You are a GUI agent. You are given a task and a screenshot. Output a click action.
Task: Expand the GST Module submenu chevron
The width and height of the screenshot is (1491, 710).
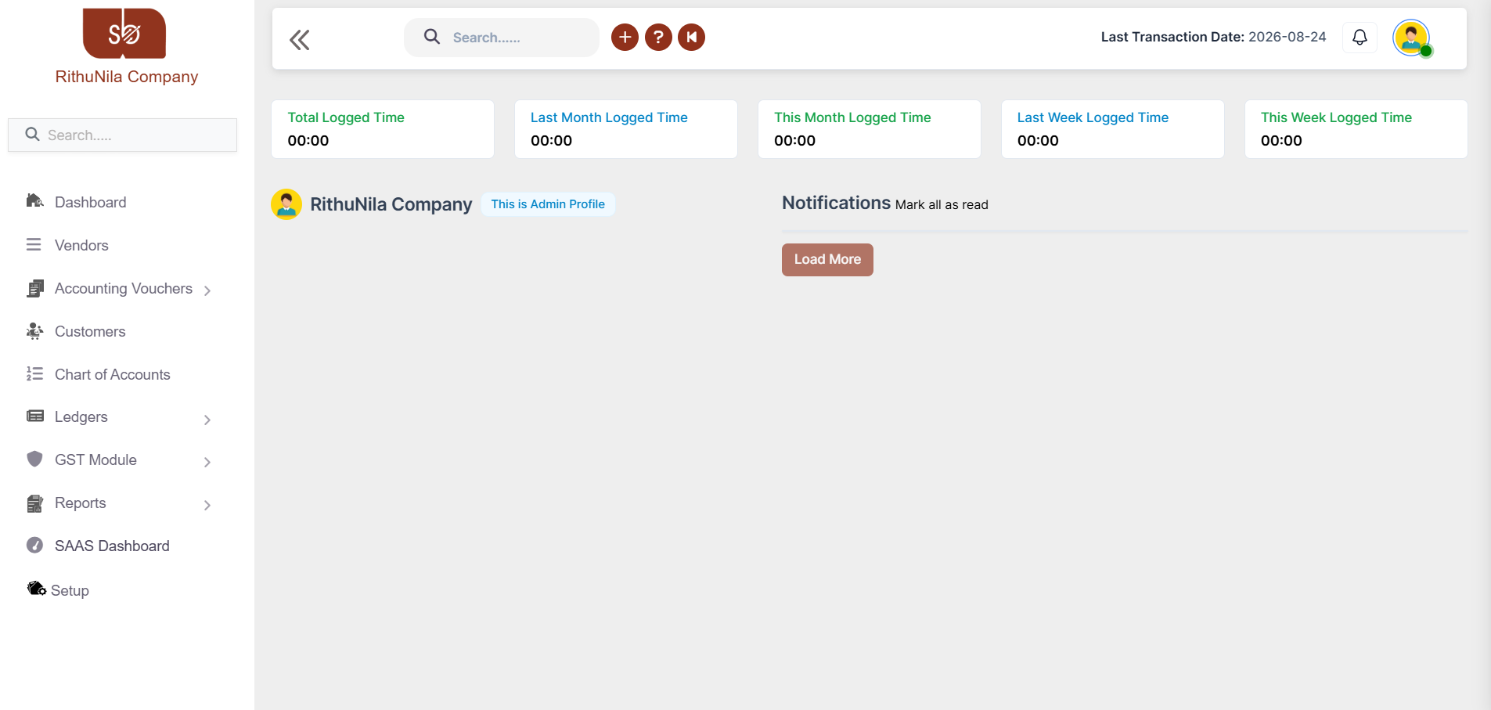coord(207,462)
